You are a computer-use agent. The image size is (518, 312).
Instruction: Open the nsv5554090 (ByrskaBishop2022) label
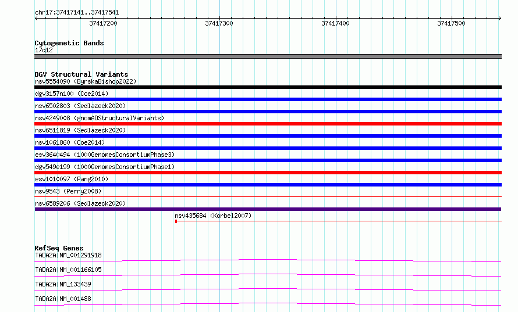tap(86, 81)
